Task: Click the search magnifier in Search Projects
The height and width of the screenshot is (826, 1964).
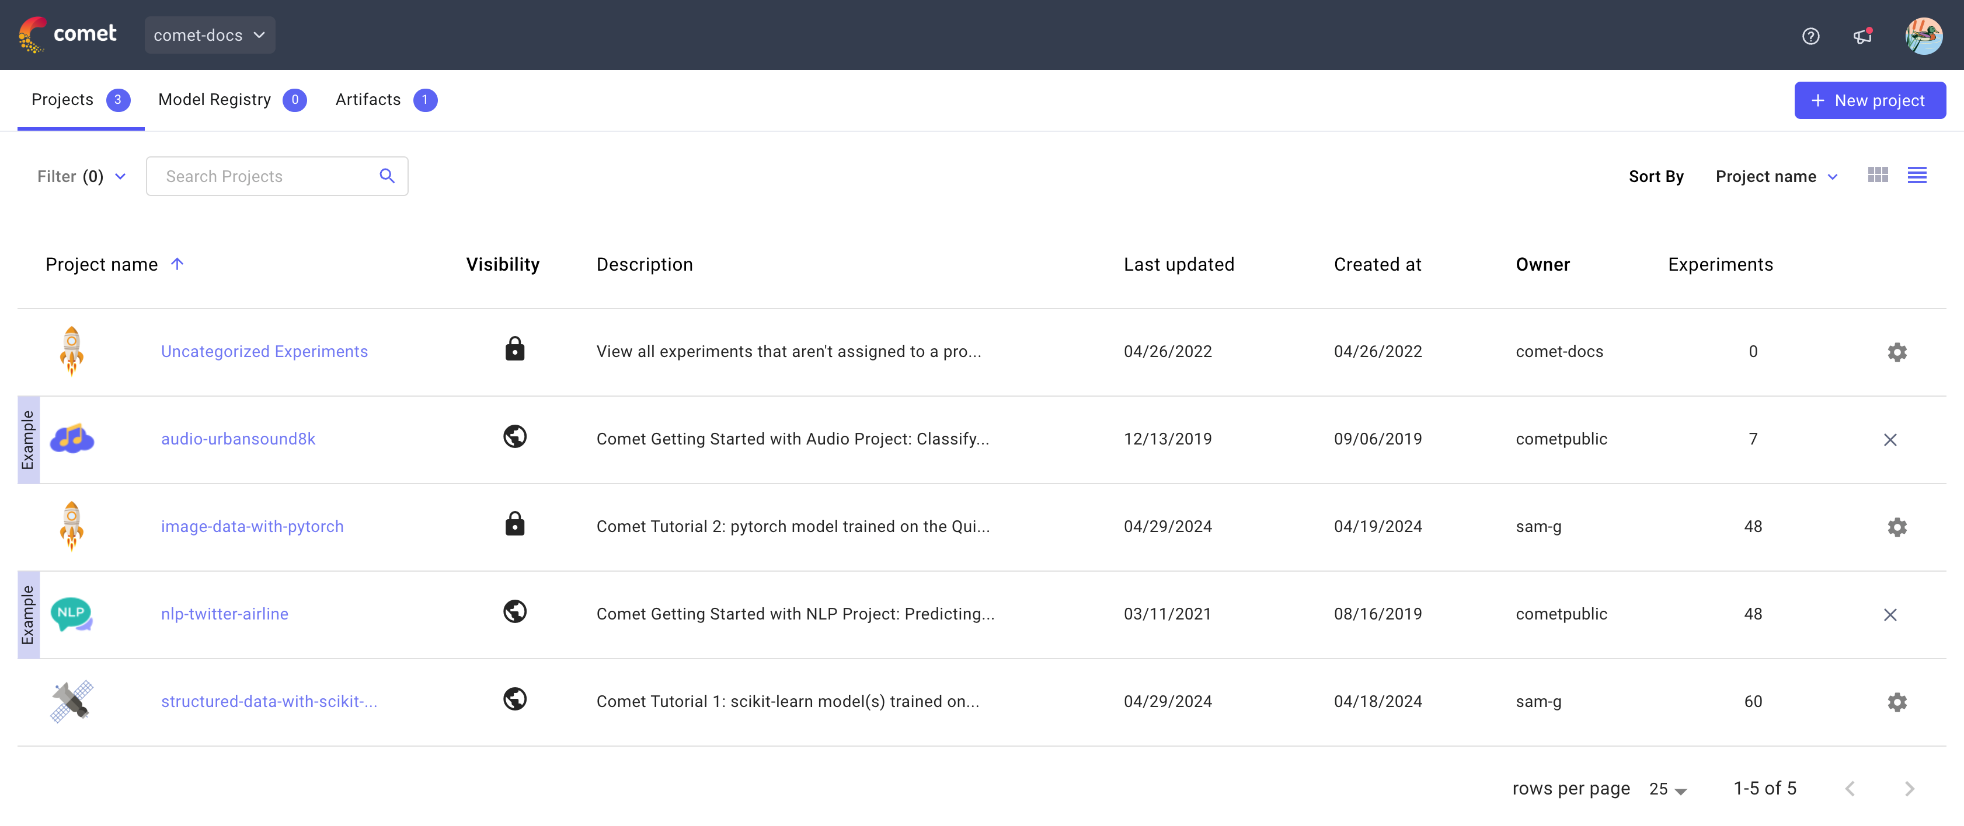Action: click(387, 175)
